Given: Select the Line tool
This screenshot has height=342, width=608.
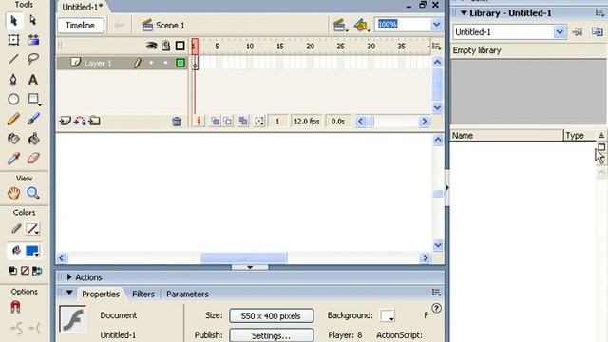Looking at the screenshot, I should (13, 59).
